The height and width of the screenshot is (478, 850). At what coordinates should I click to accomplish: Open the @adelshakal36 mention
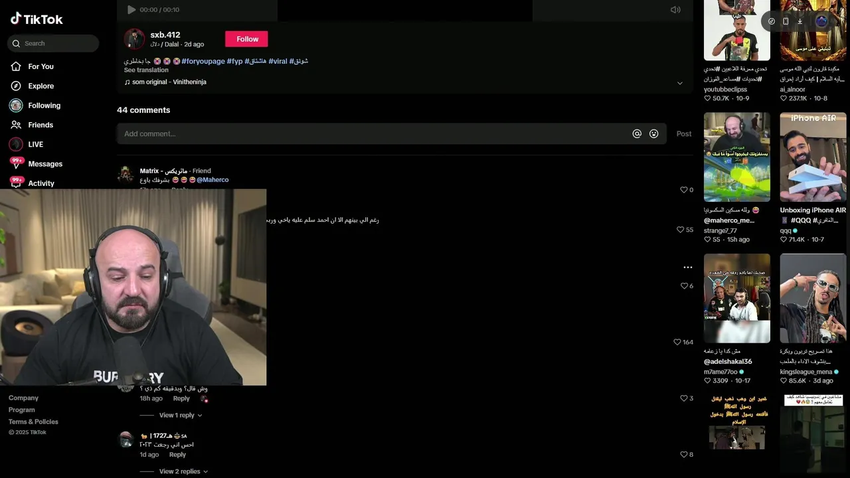click(x=728, y=362)
